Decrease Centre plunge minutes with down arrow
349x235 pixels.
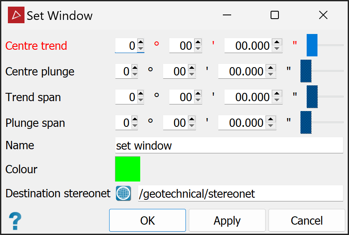[191, 75]
